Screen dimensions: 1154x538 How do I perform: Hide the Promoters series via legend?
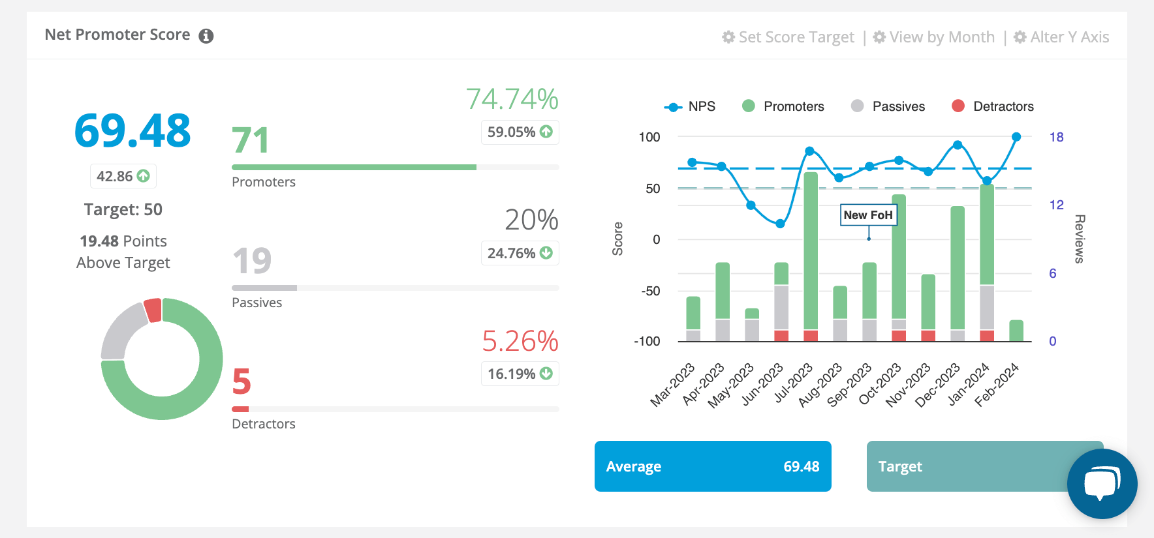(x=783, y=106)
